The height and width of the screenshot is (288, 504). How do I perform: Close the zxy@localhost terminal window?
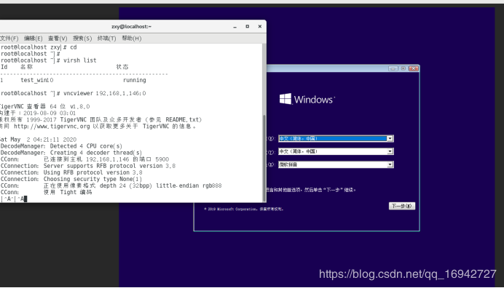tap(260, 27)
